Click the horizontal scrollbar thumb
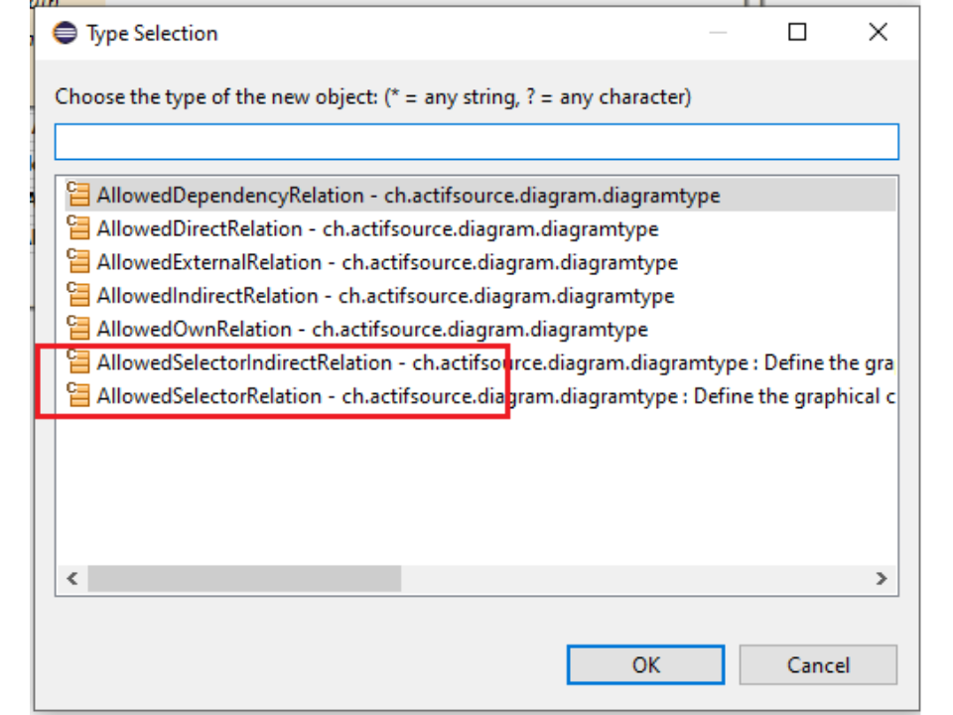 point(243,578)
